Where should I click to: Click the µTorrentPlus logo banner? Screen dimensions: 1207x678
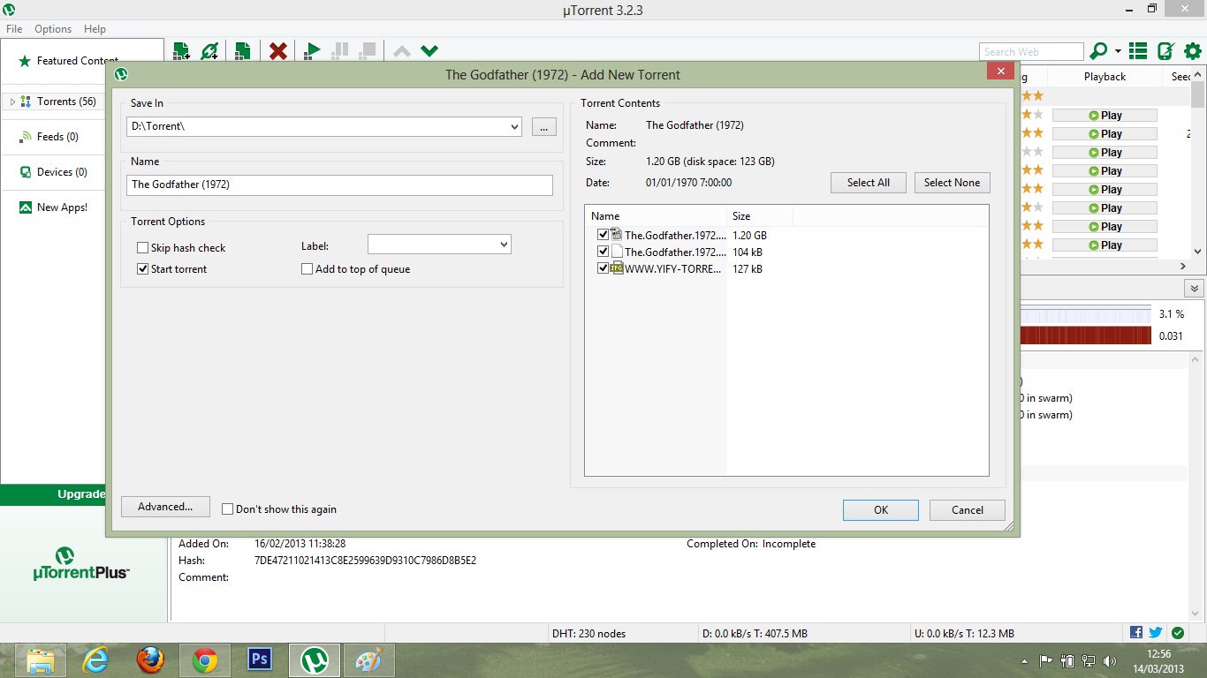[x=81, y=563]
